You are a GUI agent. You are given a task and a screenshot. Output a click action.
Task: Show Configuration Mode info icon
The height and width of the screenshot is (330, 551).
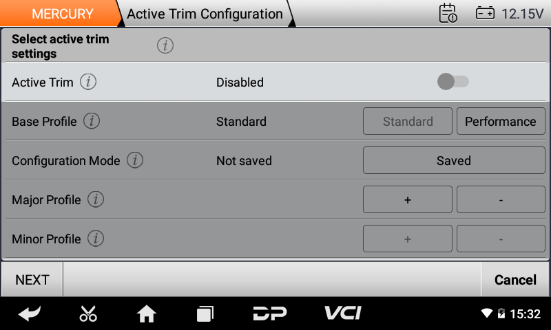pyautogui.click(x=135, y=161)
